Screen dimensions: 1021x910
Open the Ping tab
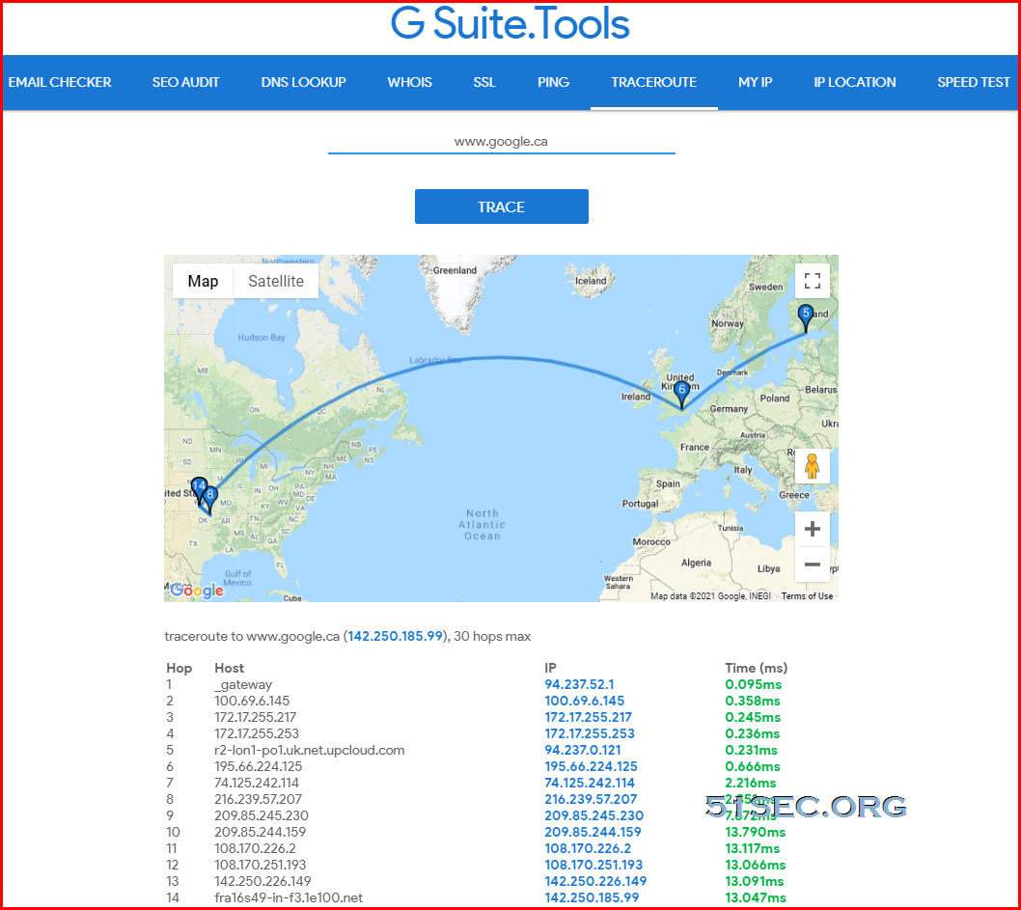click(x=554, y=83)
